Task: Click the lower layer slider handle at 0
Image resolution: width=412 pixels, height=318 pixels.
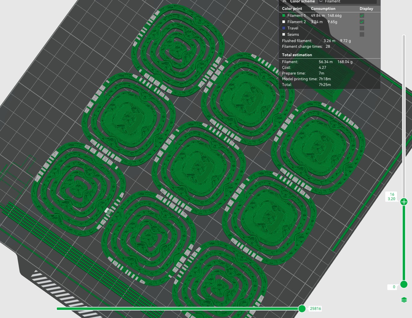Action: [x=404, y=284]
